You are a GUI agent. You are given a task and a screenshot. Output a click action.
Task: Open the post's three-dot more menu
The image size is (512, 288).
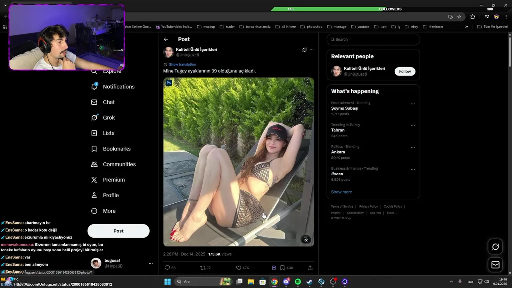[312, 50]
